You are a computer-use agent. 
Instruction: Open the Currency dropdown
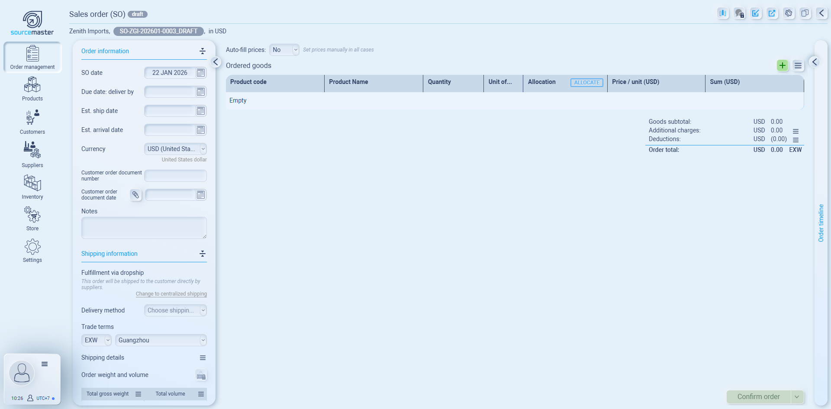pos(175,149)
